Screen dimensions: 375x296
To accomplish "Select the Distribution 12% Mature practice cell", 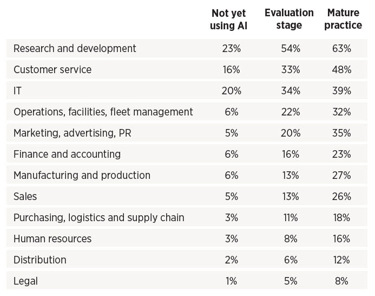I will (x=342, y=260).
